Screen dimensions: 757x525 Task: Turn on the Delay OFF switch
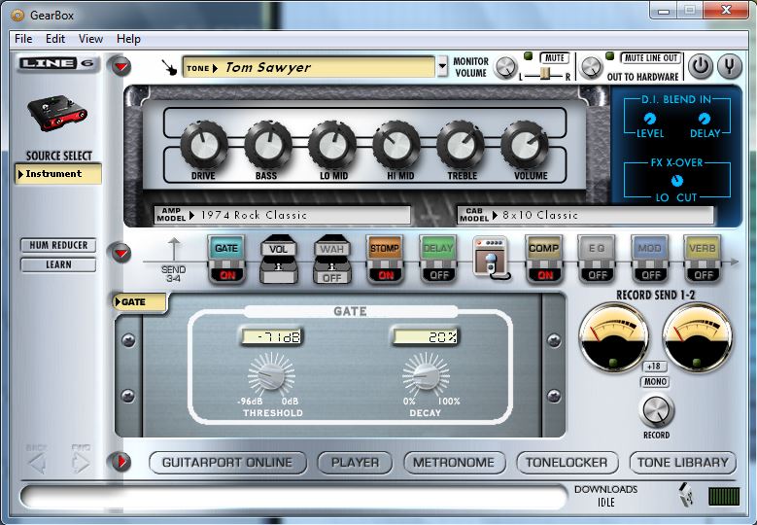(x=439, y=275)
